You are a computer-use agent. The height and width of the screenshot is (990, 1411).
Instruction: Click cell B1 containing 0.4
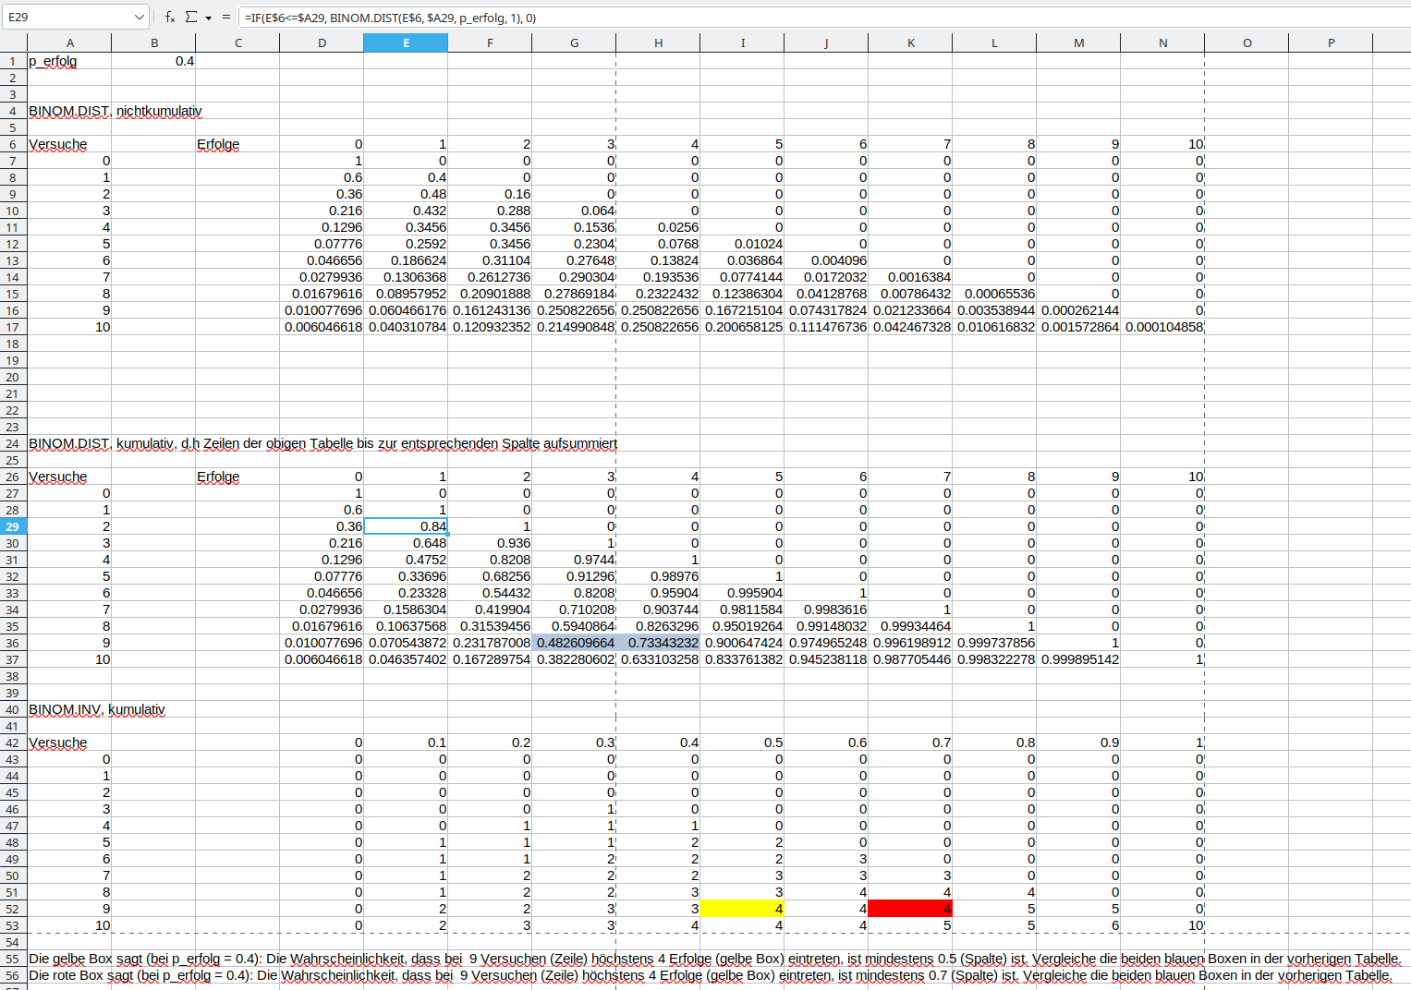154,61
